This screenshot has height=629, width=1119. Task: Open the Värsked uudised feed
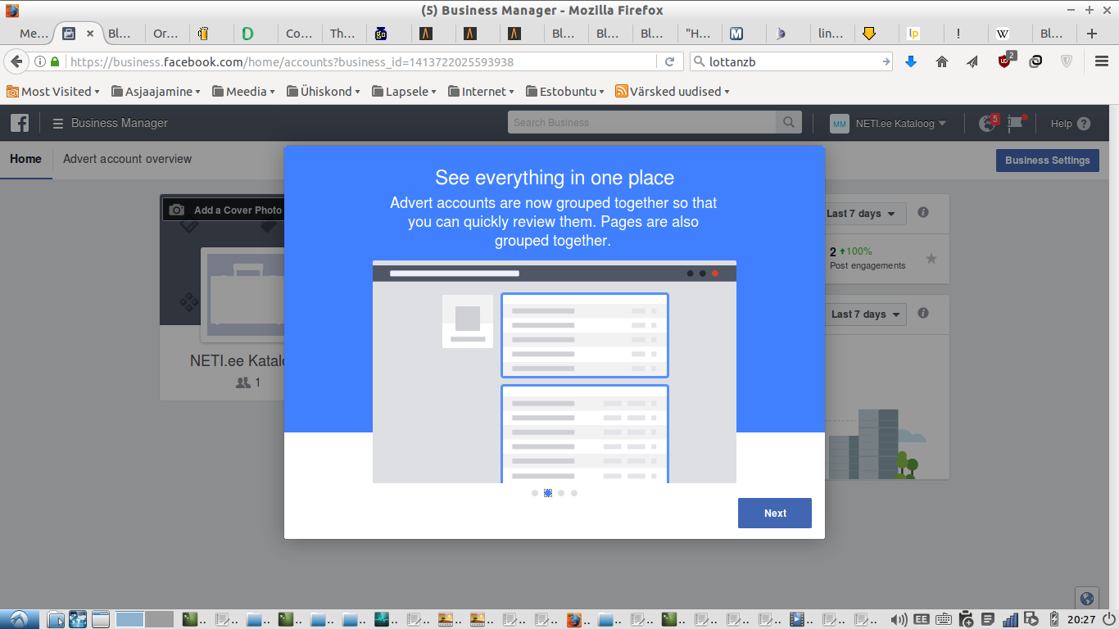(x=672, y=92)
